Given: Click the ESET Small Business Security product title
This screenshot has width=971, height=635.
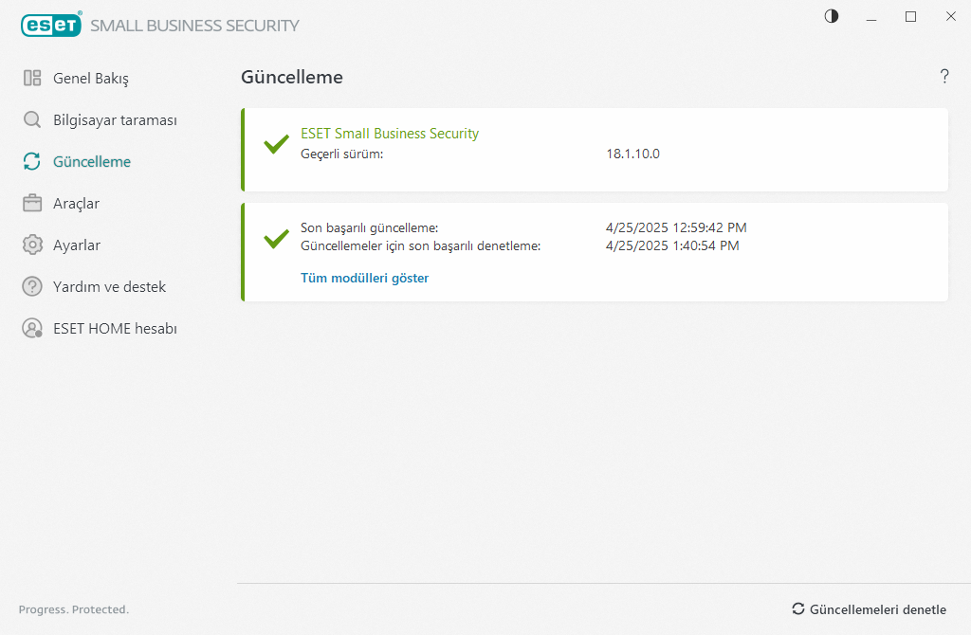Looking at the screenshot, I should click(x=390, y=134).
